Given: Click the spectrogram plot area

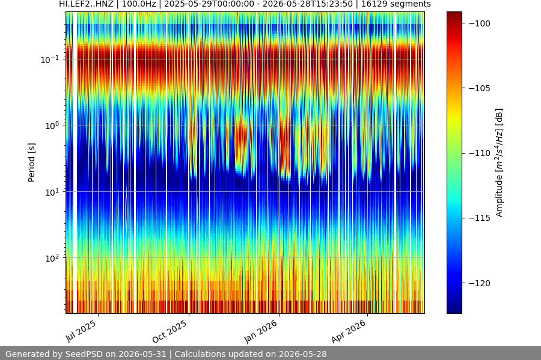Looking at the screenshot, I should (x=245, y=163).
